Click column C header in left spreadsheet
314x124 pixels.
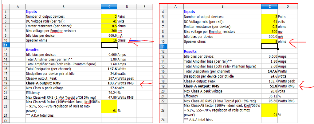coord(109,7)
